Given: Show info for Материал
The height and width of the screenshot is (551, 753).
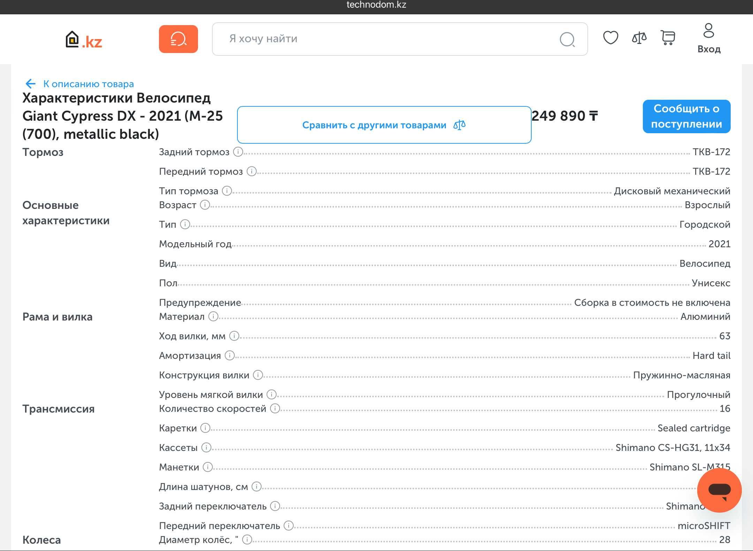Looking at the screenshot, I should 213,316.
